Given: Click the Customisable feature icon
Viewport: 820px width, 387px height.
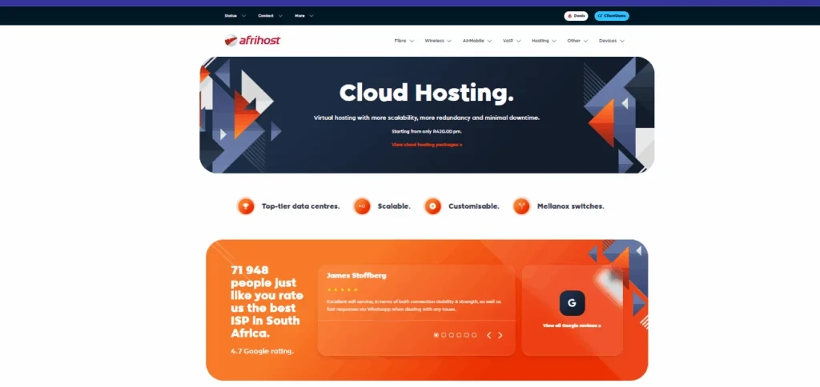Looking at the screenshot, I should coord(432,206).
